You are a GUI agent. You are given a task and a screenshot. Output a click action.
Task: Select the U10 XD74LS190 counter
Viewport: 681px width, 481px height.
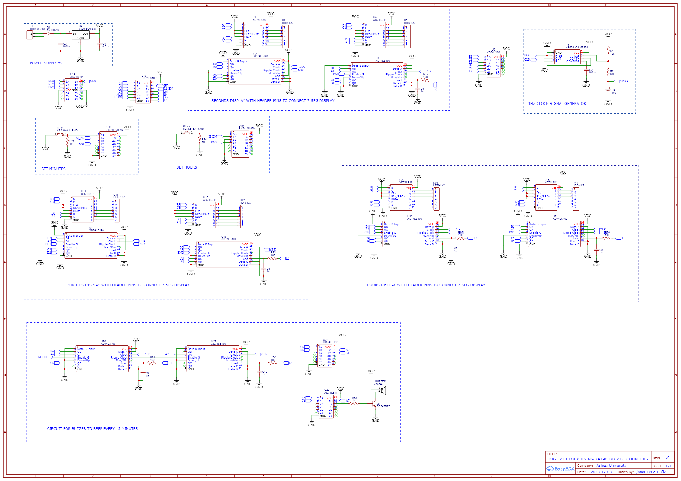pos(91,246)
